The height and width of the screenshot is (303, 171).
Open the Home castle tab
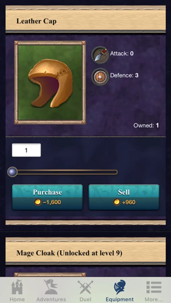(x=17, y=291)
